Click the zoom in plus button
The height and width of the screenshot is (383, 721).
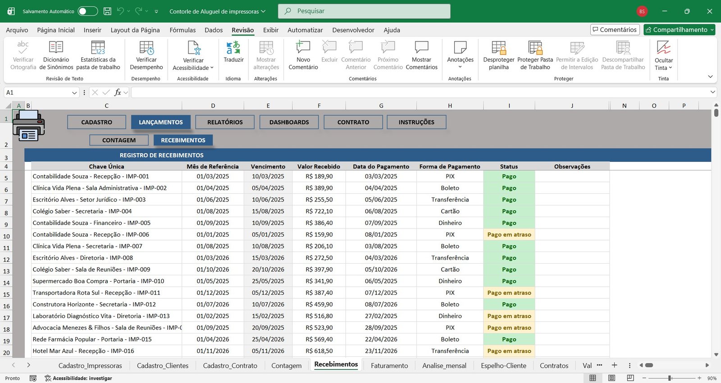pyautogui.click(x=699, y=378)
